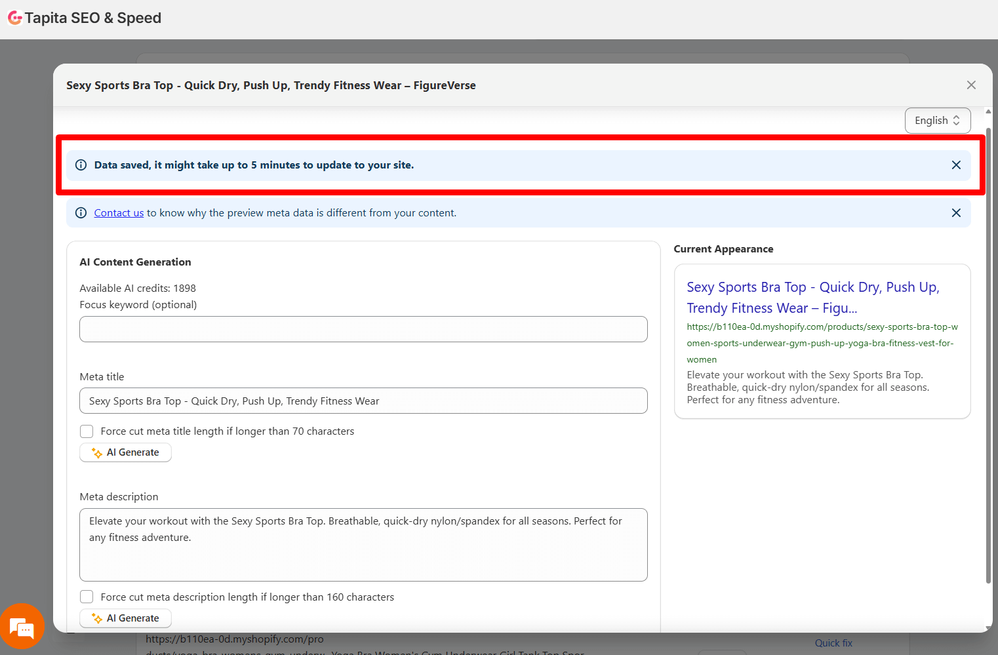Click the modal vertical scrollbar

point(988,354)
